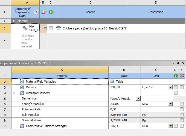
Task: Open the density unit dropdown kg m^-3
Action: click(171, 87)
